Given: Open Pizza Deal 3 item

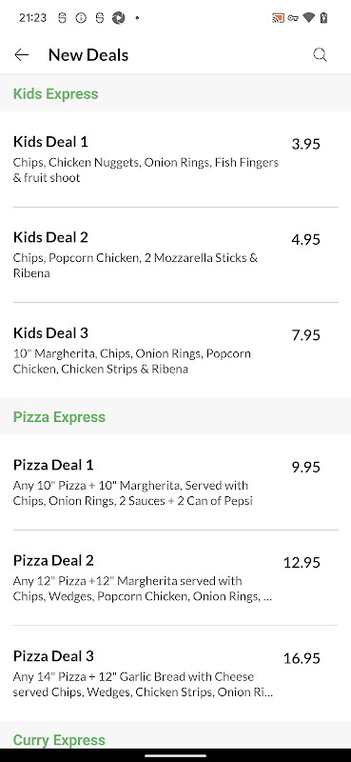Looking at the screenshot, I should click(x=175, y=673).
